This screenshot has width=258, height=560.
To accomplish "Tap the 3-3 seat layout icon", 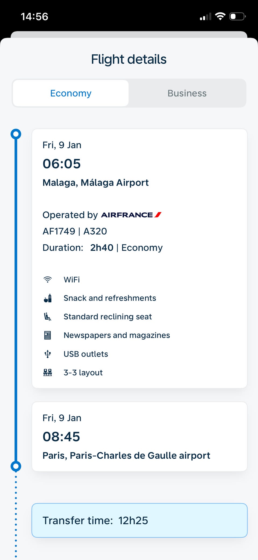I will [48, 372].
